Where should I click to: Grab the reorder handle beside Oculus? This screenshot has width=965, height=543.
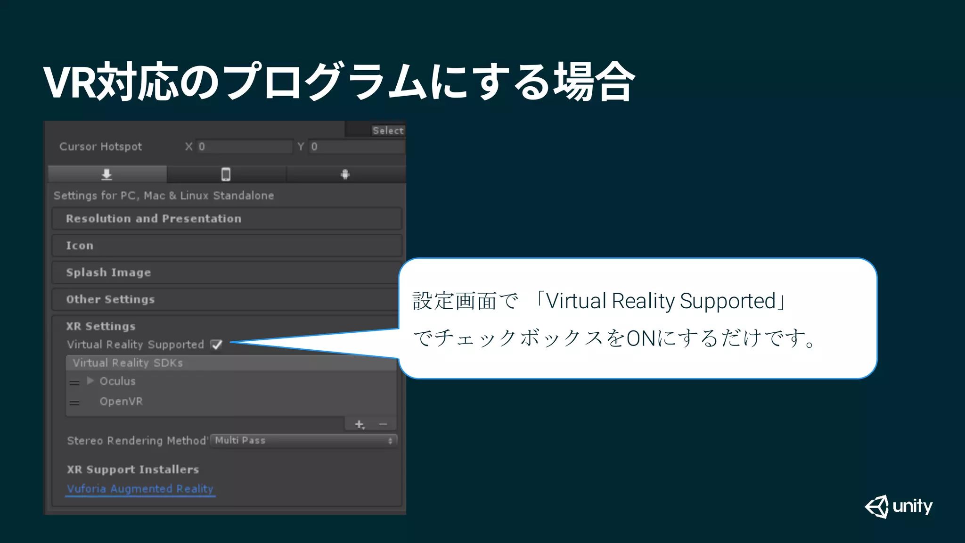click(x=74, y=383)
